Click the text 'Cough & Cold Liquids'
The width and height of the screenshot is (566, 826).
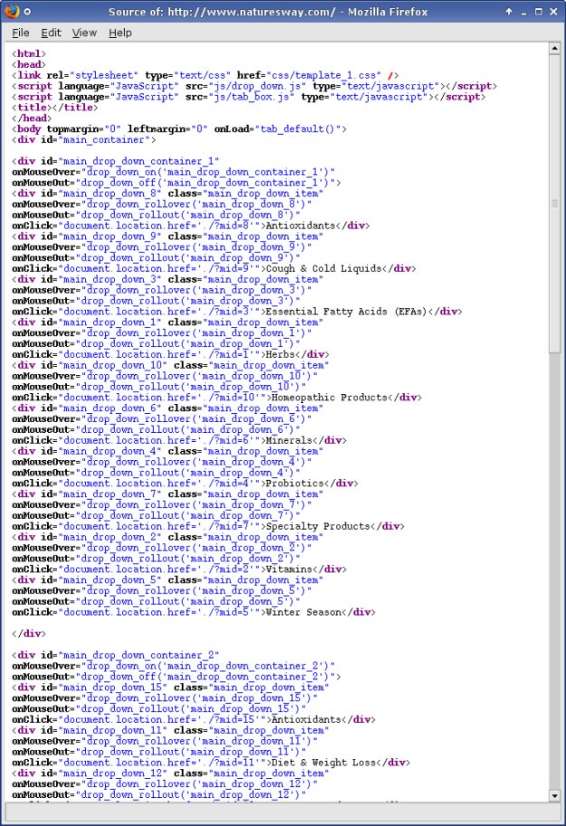click(x=323, y=269)
